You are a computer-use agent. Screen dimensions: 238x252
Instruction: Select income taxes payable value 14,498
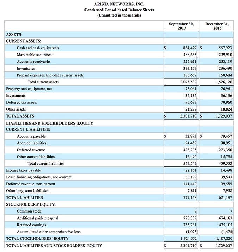226,170
